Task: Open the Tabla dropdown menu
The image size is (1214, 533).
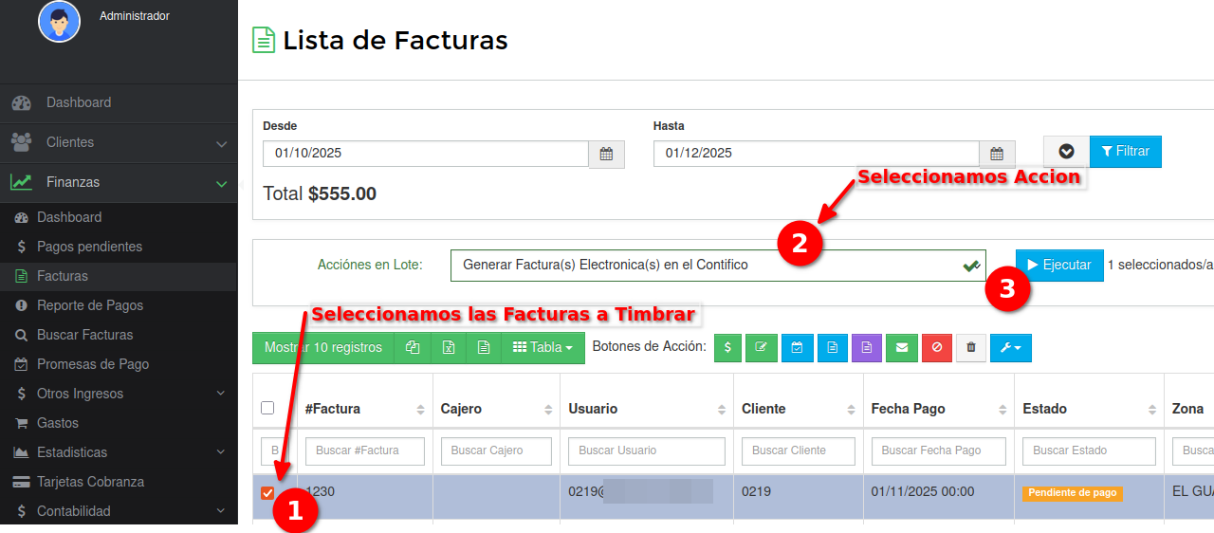Action: [543, 348]
